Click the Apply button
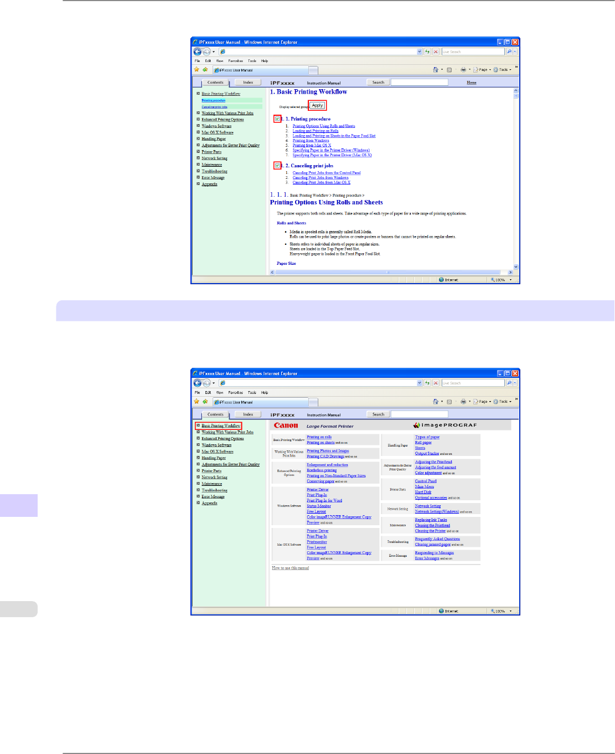The image size is (615, 754). pos(317,105)
